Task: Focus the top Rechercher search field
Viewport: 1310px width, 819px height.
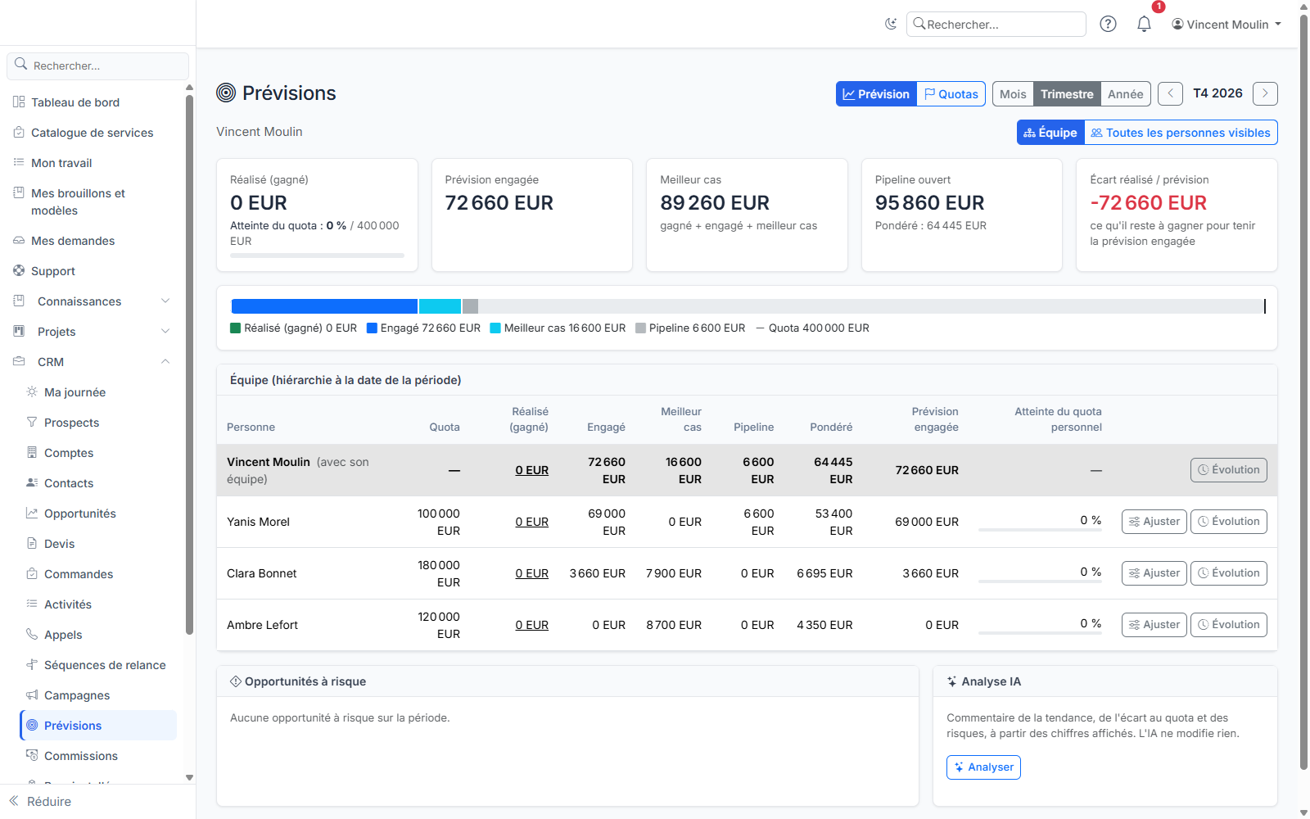Action: click(x=996, y=25)
